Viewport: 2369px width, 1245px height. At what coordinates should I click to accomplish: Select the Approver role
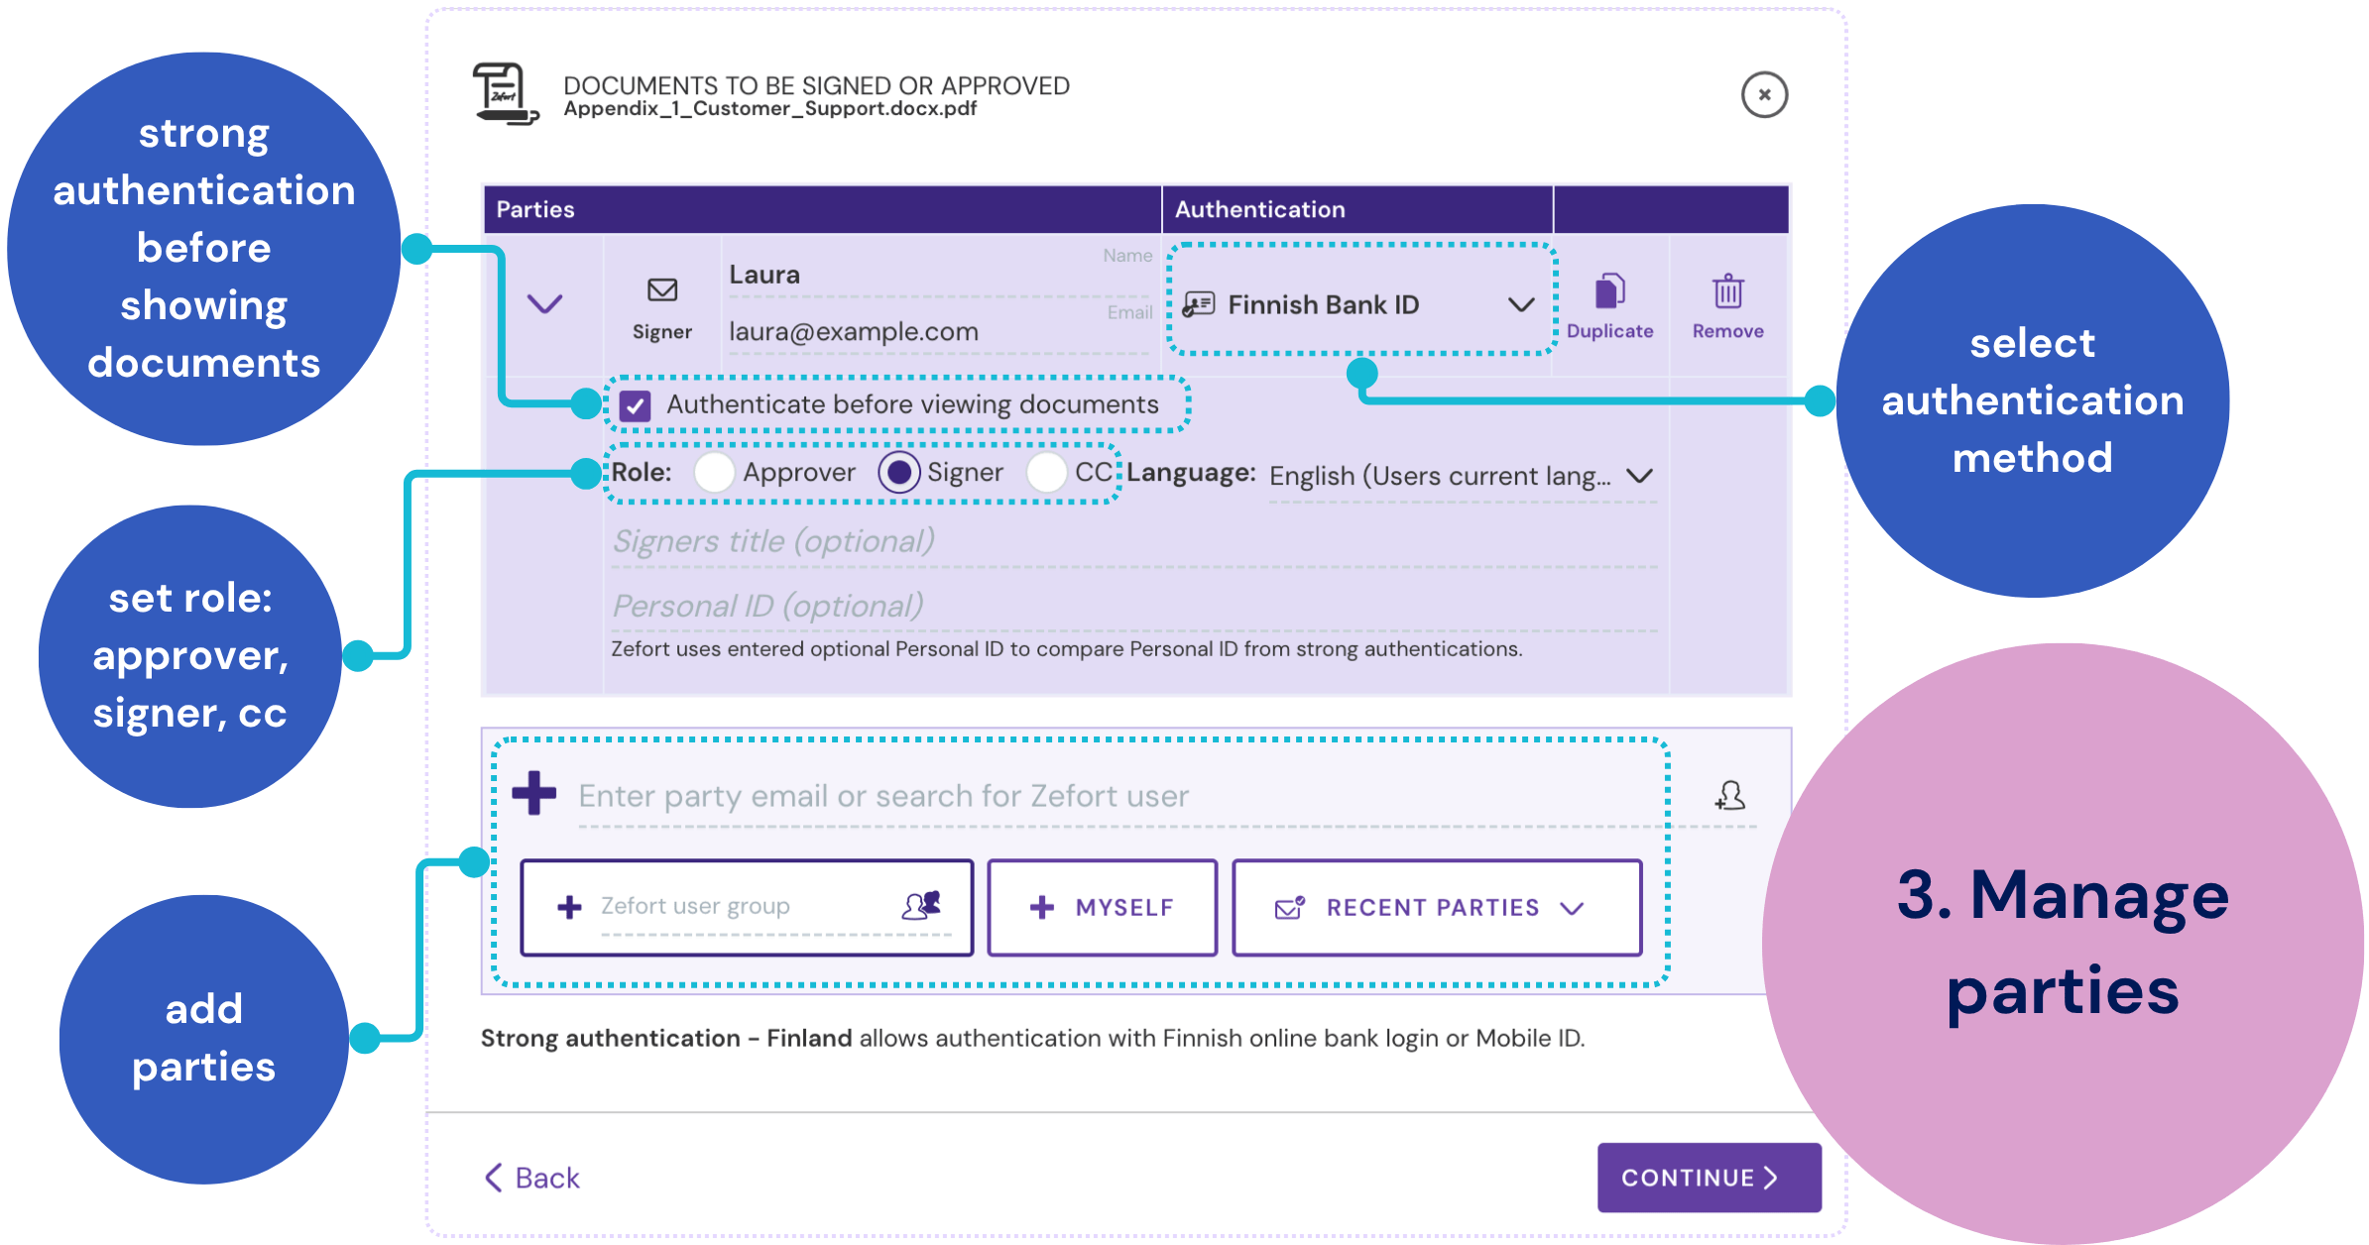tap(714, 473)
